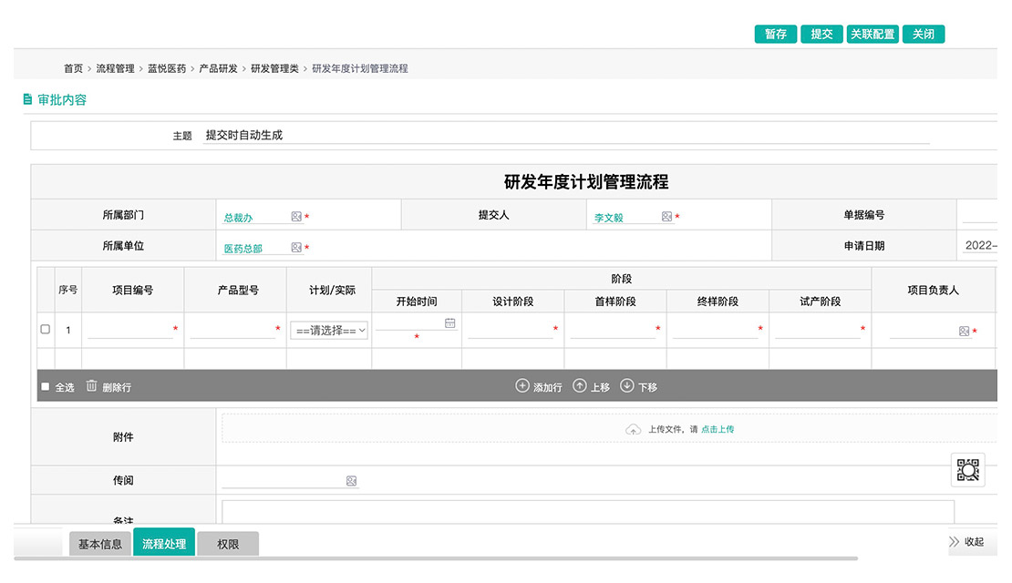Expand the 计划/实际 dropdown
Viewport: 1012px width, 583px height.
[x=329, y=331]
